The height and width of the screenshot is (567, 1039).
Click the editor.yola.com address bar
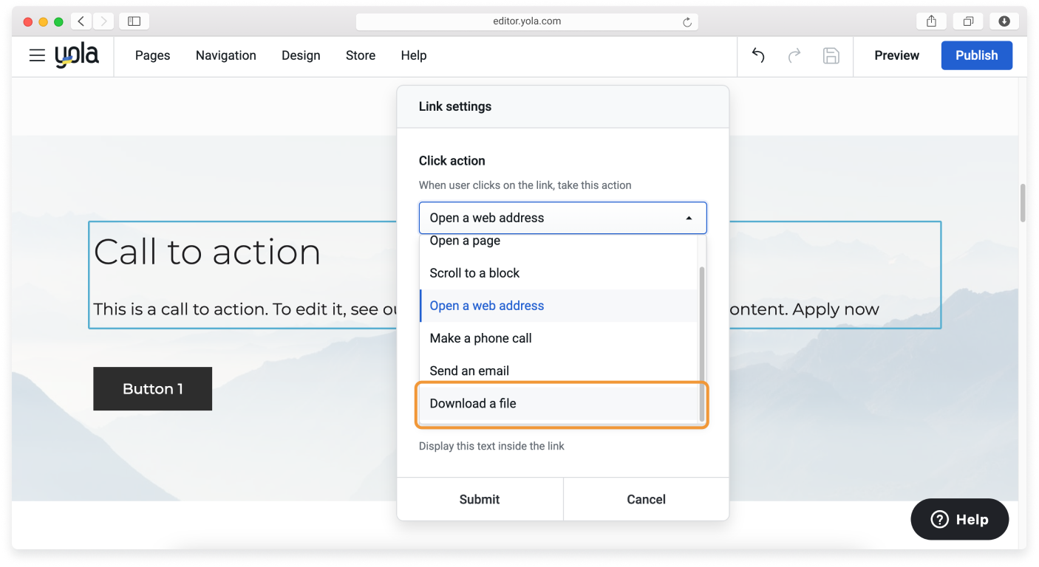pyautogui.click(x=526, y=21)
